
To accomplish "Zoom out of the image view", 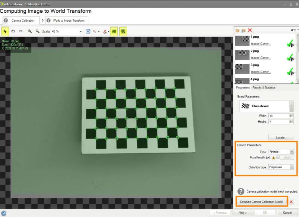I will tap(38, 31).
